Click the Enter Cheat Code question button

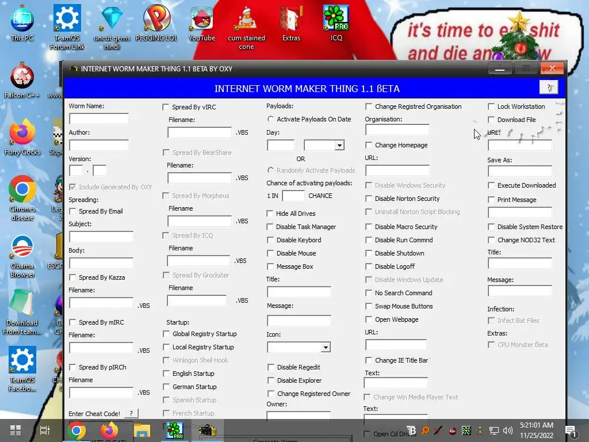coord(131,413)
